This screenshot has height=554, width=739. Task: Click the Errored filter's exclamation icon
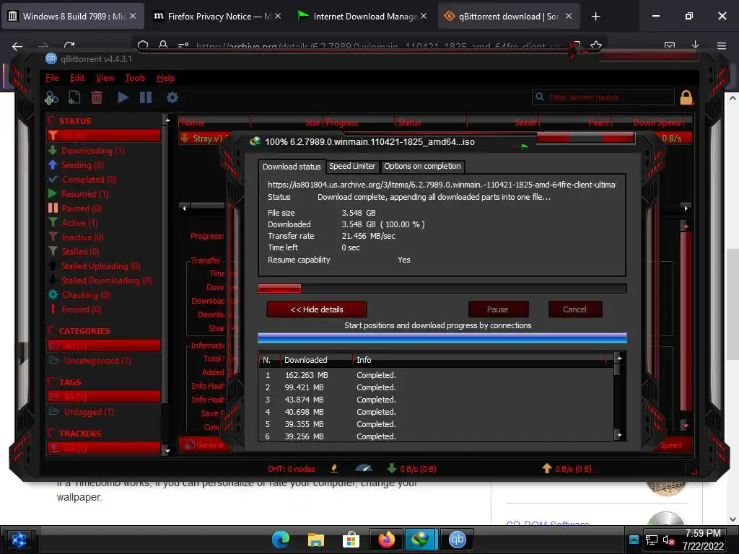[53, 309]
